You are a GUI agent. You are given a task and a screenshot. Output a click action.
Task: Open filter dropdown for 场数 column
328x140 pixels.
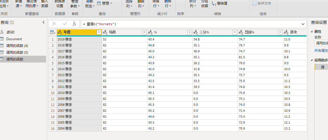click(144, 33)
